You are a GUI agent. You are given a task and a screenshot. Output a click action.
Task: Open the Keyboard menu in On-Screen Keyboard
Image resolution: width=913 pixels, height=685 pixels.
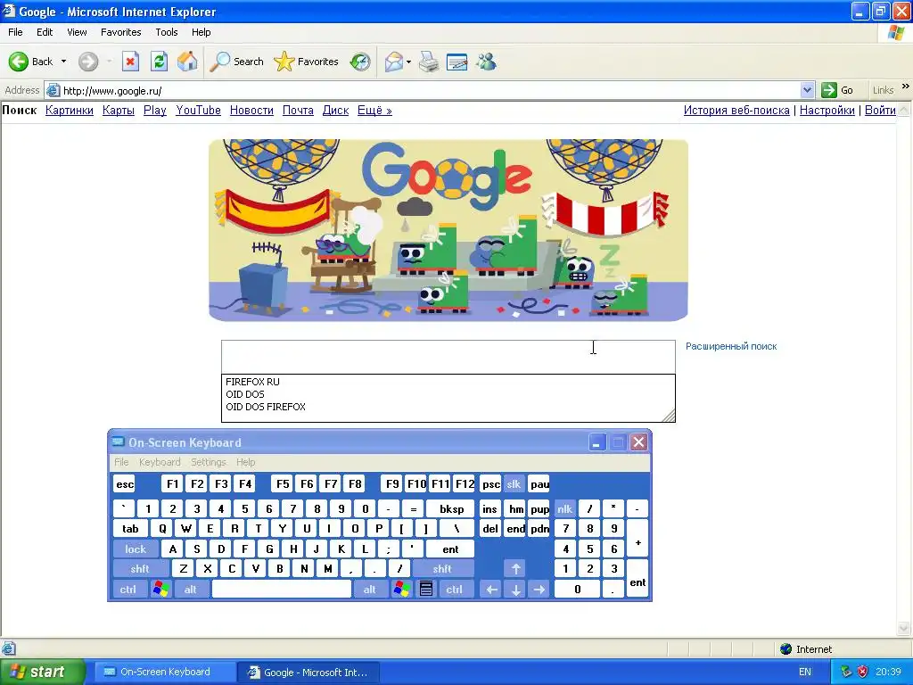click(160, 462)
